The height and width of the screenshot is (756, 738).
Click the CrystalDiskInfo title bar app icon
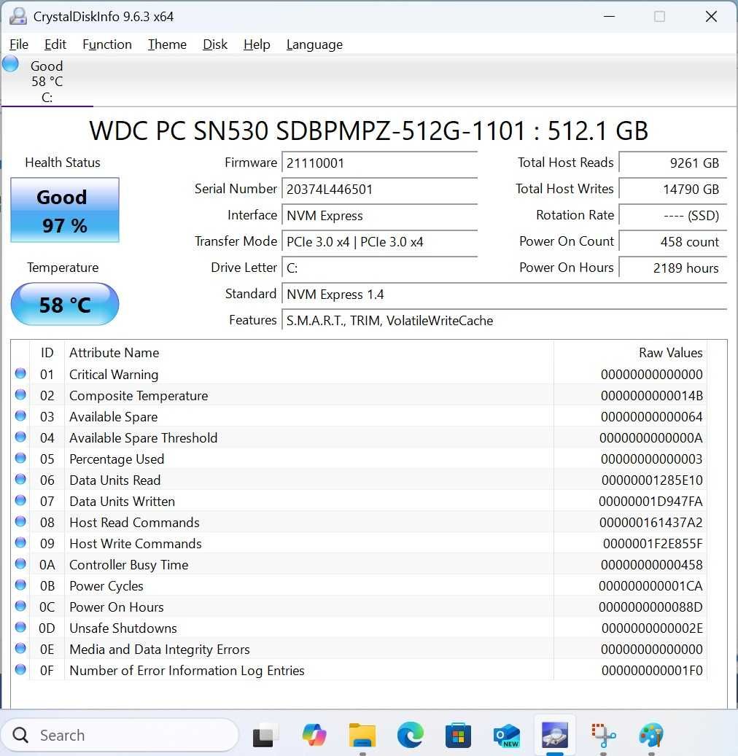[x=18, y=16]
